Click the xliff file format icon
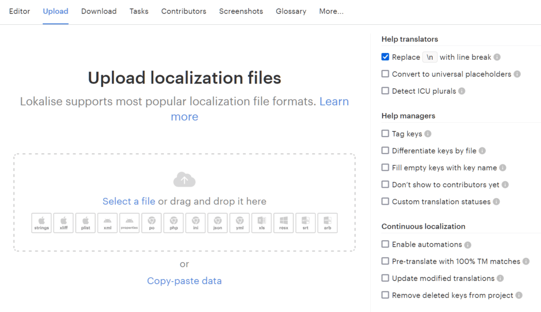The image size is (541, 312). [x=63, y=223]
